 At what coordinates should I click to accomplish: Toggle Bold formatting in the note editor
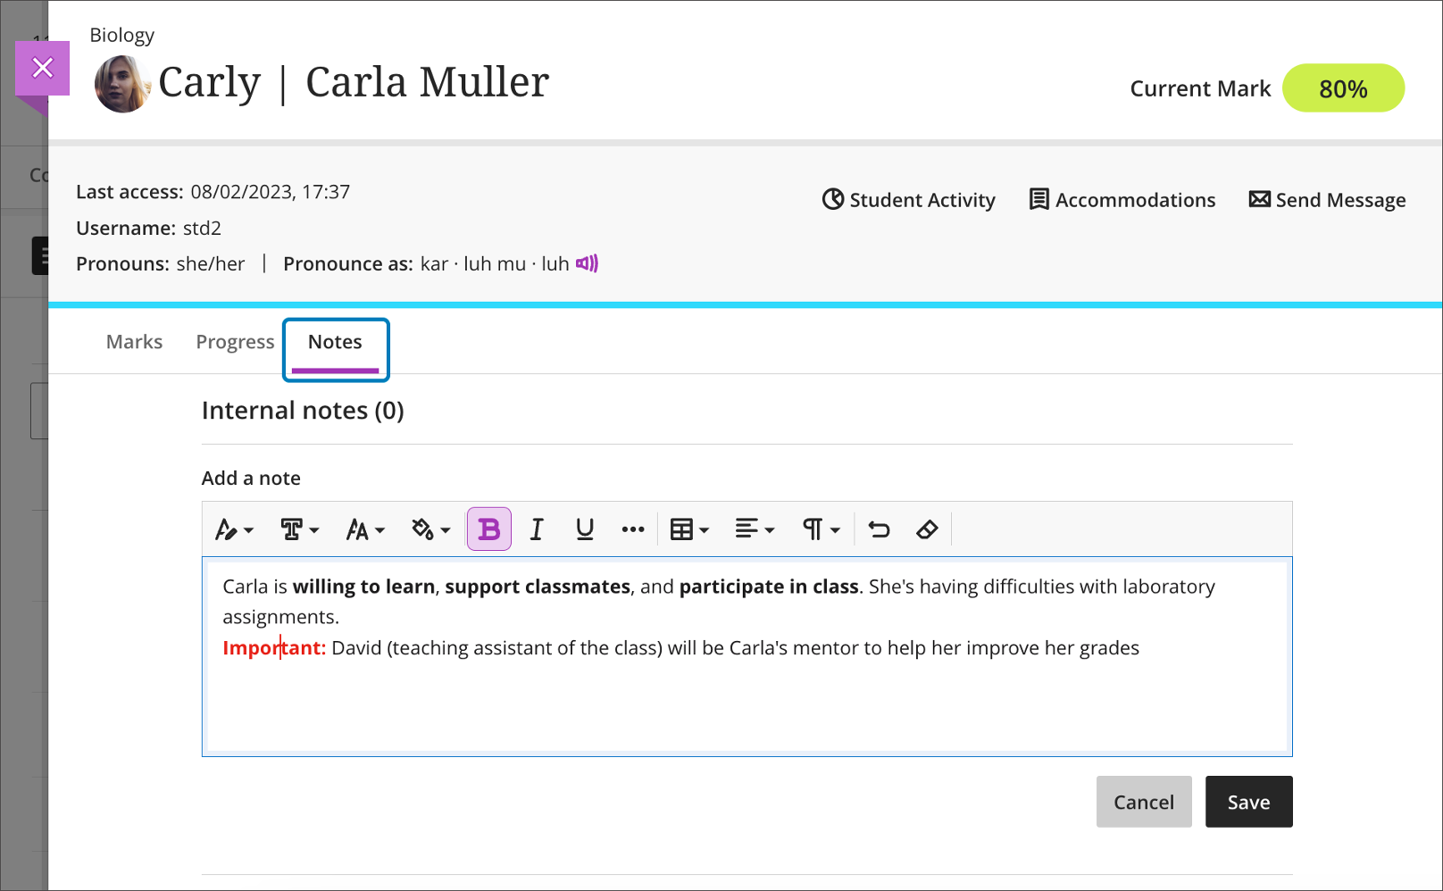tap(488, 529)
